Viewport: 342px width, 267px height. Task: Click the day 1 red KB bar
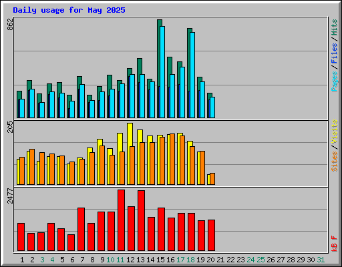tap(21, 237)
